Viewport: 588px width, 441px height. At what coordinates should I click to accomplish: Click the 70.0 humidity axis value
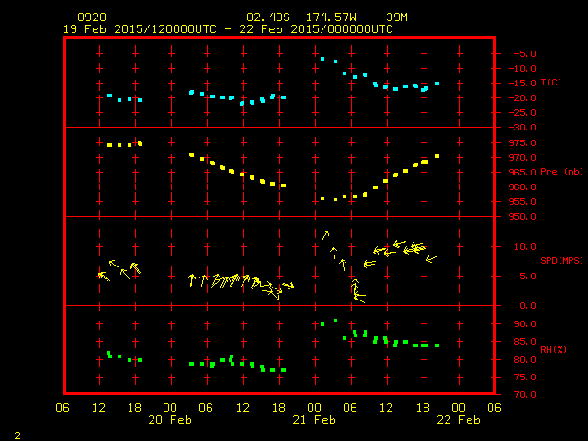tap(519, 395)
